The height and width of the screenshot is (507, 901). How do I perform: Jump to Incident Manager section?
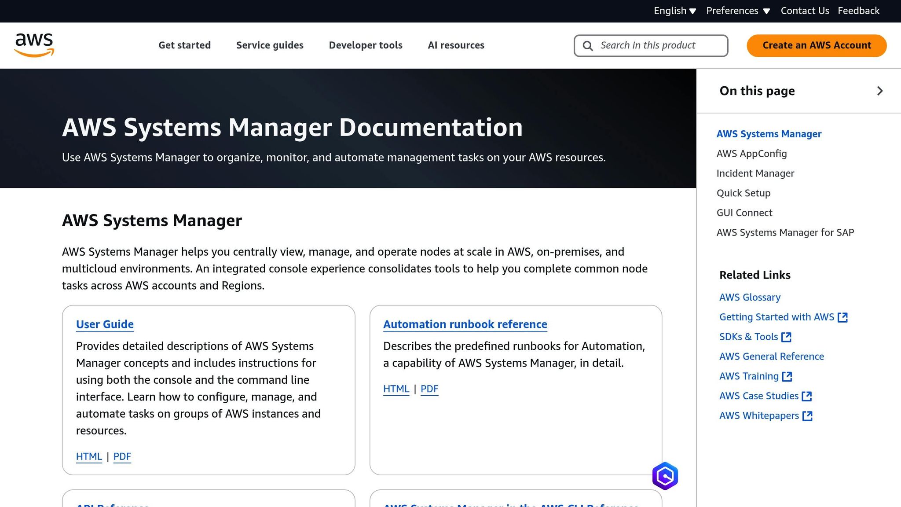pyautogui.click(x=755, y=173)
